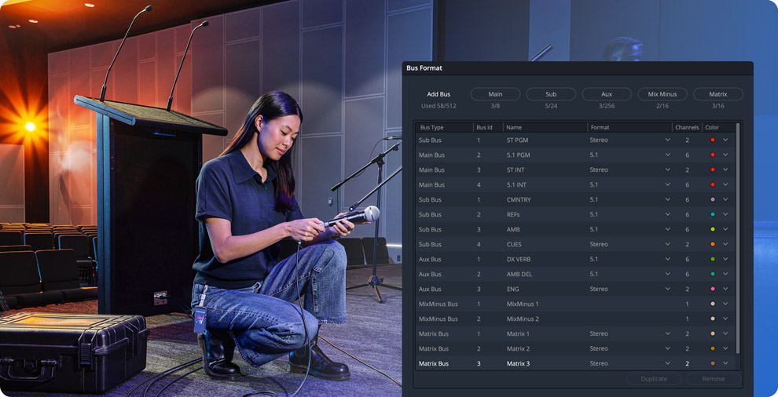Open color chevron for 5.1 INT bus
The image size is (778, 397).
click(x=725, y=185)
